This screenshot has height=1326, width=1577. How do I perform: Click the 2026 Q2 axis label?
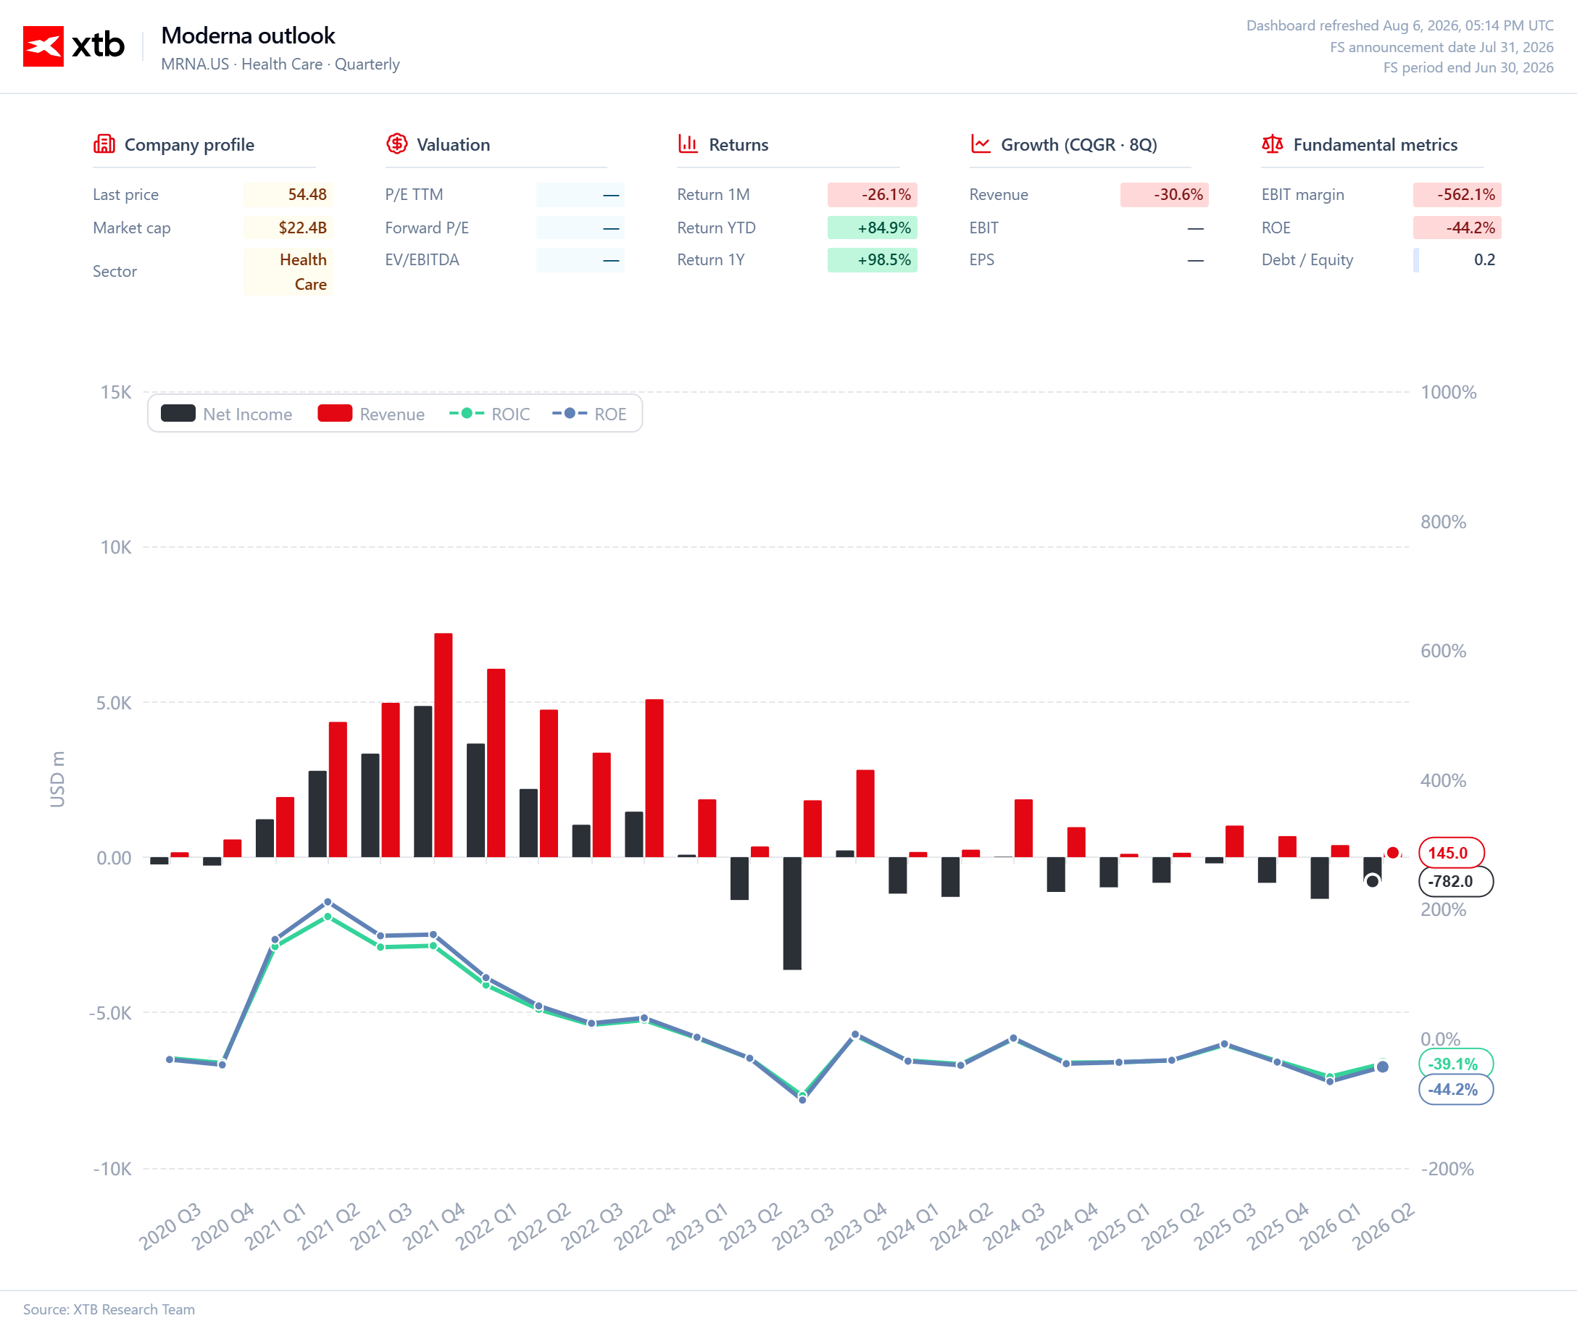tap(1382, 1225)
